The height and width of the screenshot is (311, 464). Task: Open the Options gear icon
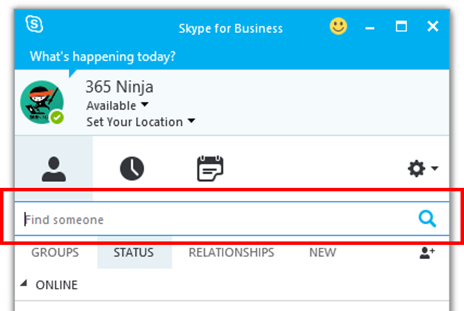pos(417,168)
